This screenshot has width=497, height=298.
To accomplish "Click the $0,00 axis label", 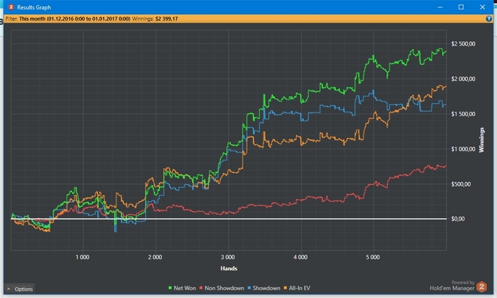I will click(x=458, y=218).
